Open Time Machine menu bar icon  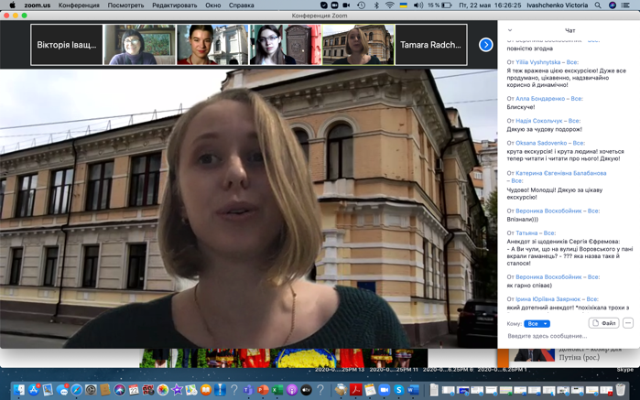(x=362, y=5)
